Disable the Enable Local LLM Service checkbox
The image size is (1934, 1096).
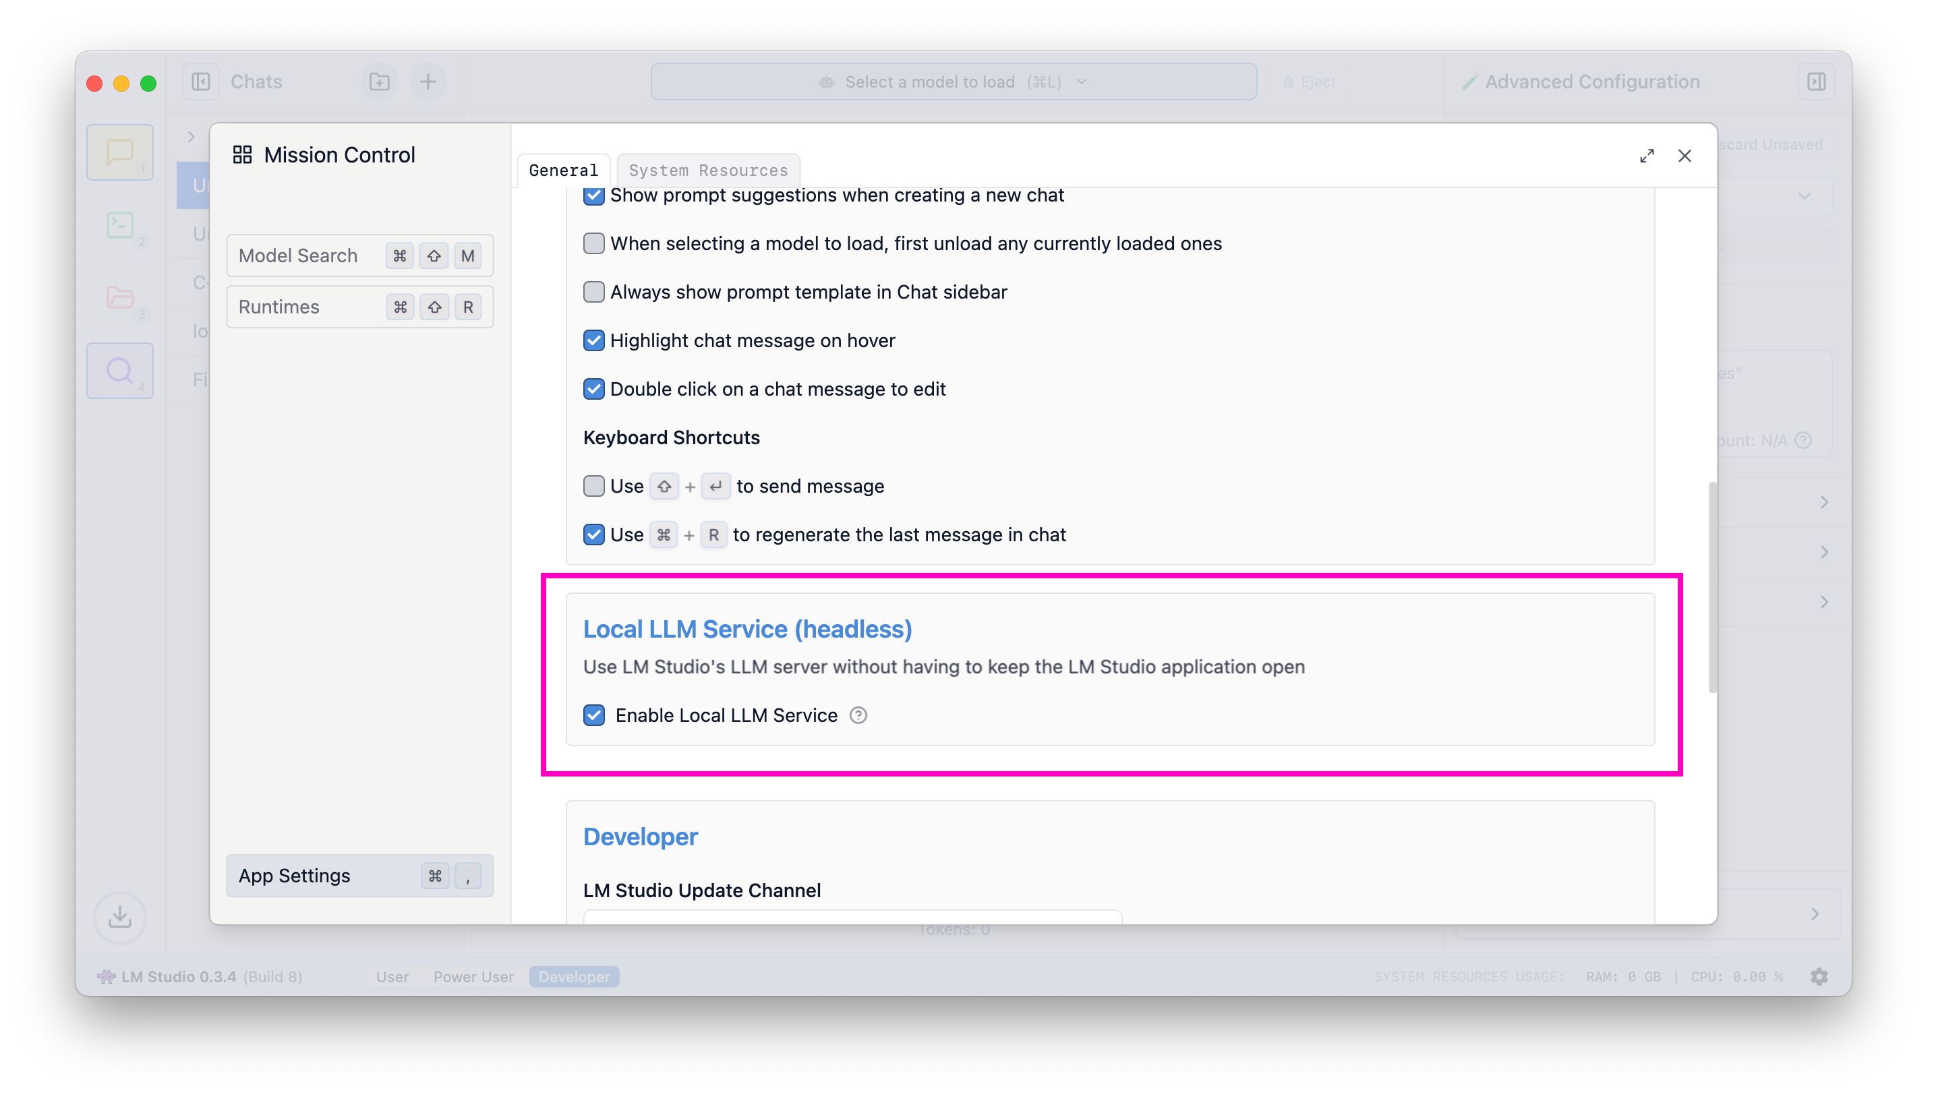pyautogui.click(x=594, y=715)
